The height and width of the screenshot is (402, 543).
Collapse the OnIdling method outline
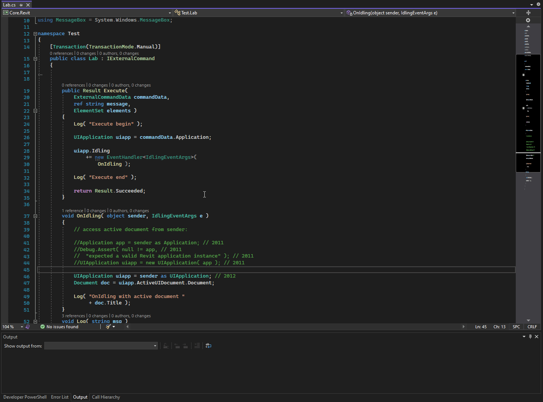pos(35,216)
